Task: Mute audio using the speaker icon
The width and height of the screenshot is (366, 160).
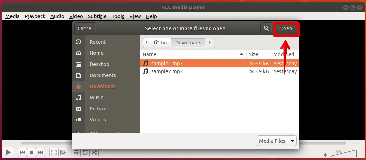Action: (326, 155)
